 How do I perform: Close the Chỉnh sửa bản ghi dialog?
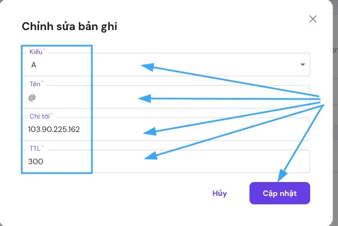313,19
